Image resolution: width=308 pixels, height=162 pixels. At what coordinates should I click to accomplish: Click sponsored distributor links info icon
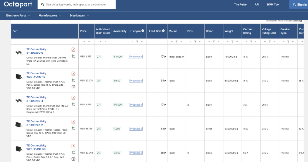[x=301, y=21]
